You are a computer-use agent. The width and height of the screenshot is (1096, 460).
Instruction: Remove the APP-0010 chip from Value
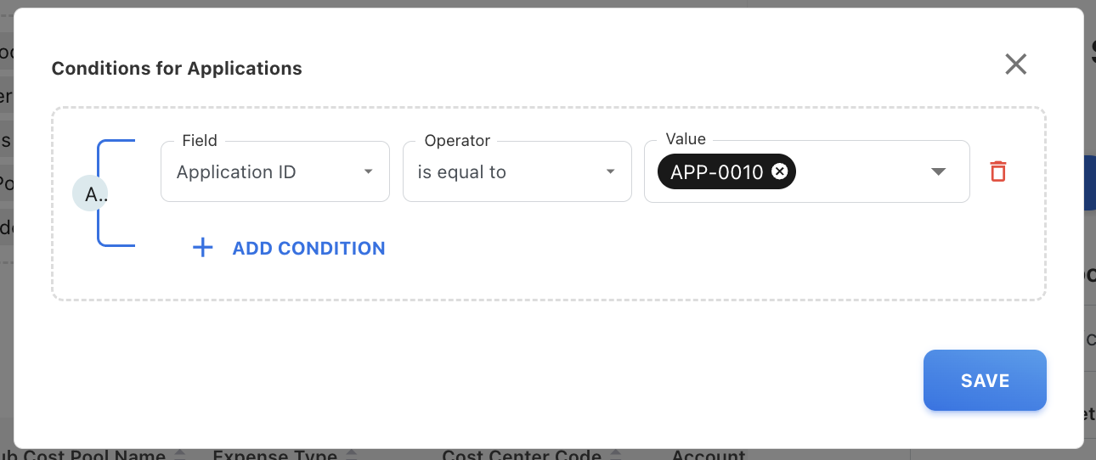click(x=779, y=171)
